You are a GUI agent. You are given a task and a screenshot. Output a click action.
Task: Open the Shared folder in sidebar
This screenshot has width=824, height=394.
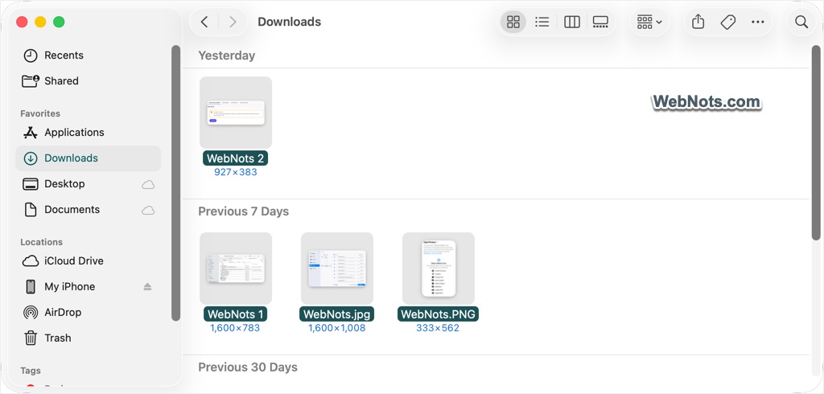click(x=88, y=81)
